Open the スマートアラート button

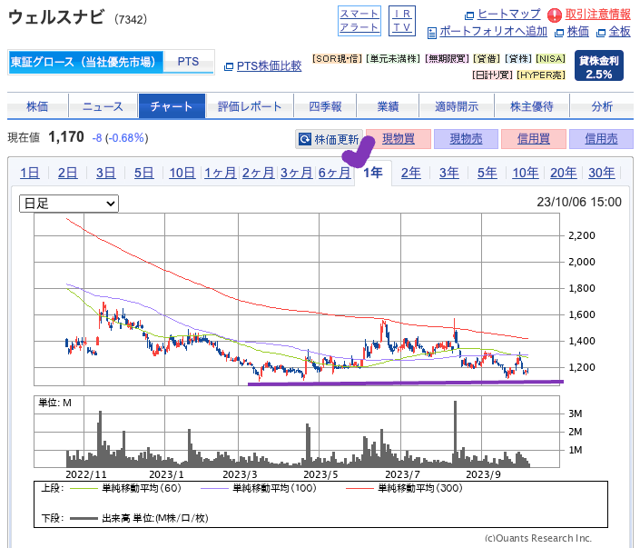[359, 21]
